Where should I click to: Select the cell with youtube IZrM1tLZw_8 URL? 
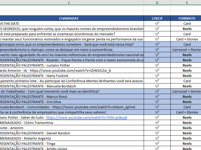(x=72, y=70)
